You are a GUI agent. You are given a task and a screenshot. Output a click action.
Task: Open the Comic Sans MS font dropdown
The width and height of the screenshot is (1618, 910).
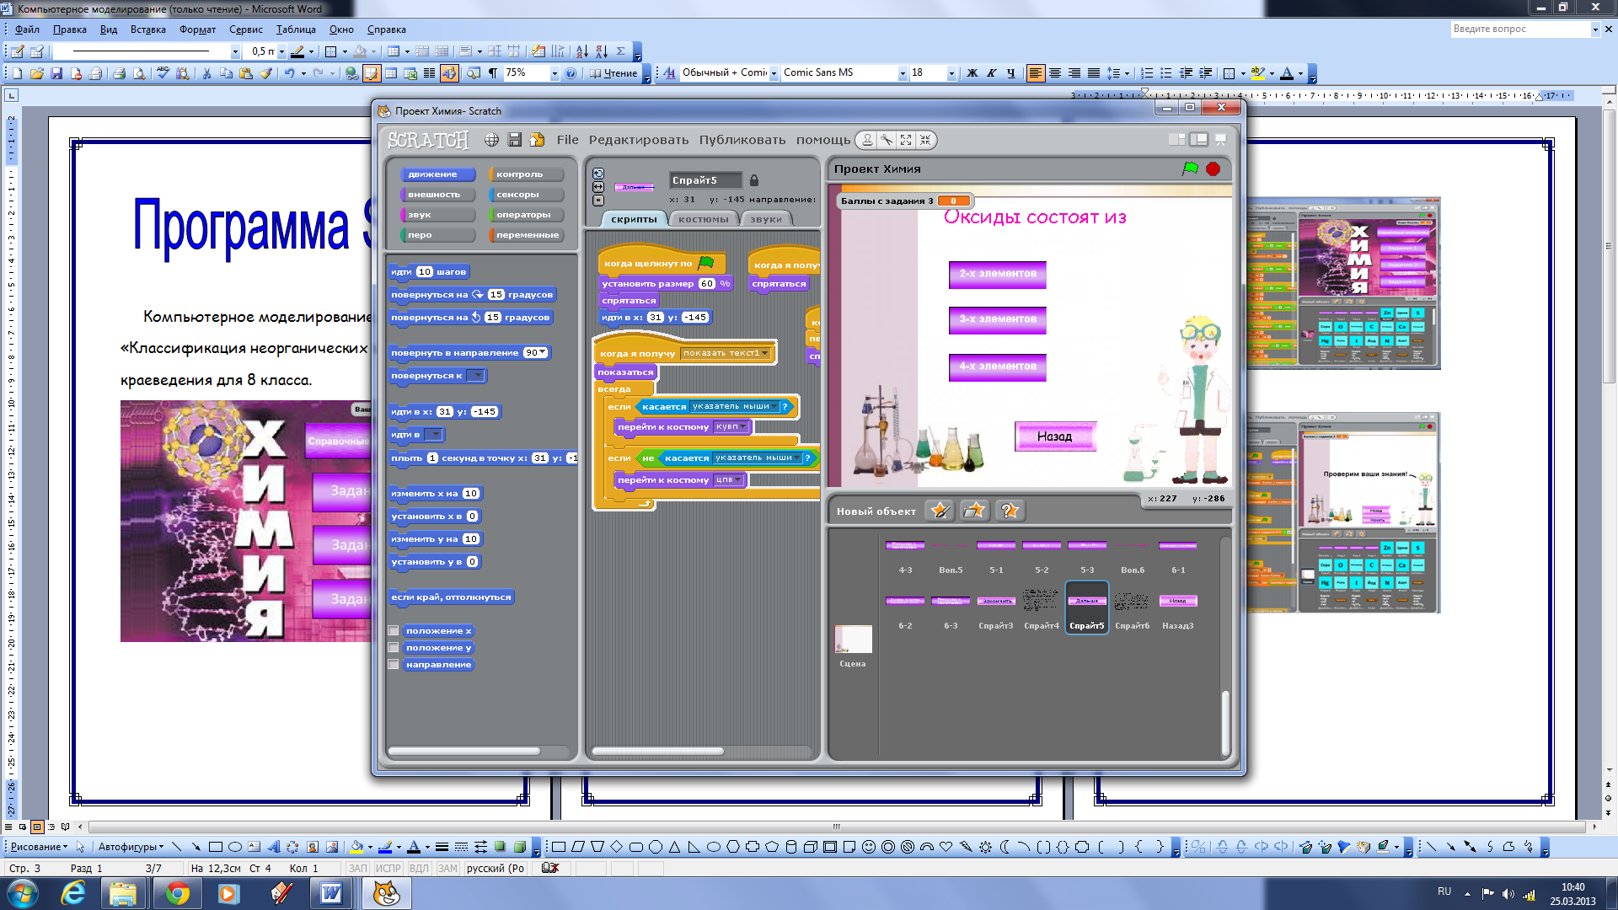click(x=903, y=73)
